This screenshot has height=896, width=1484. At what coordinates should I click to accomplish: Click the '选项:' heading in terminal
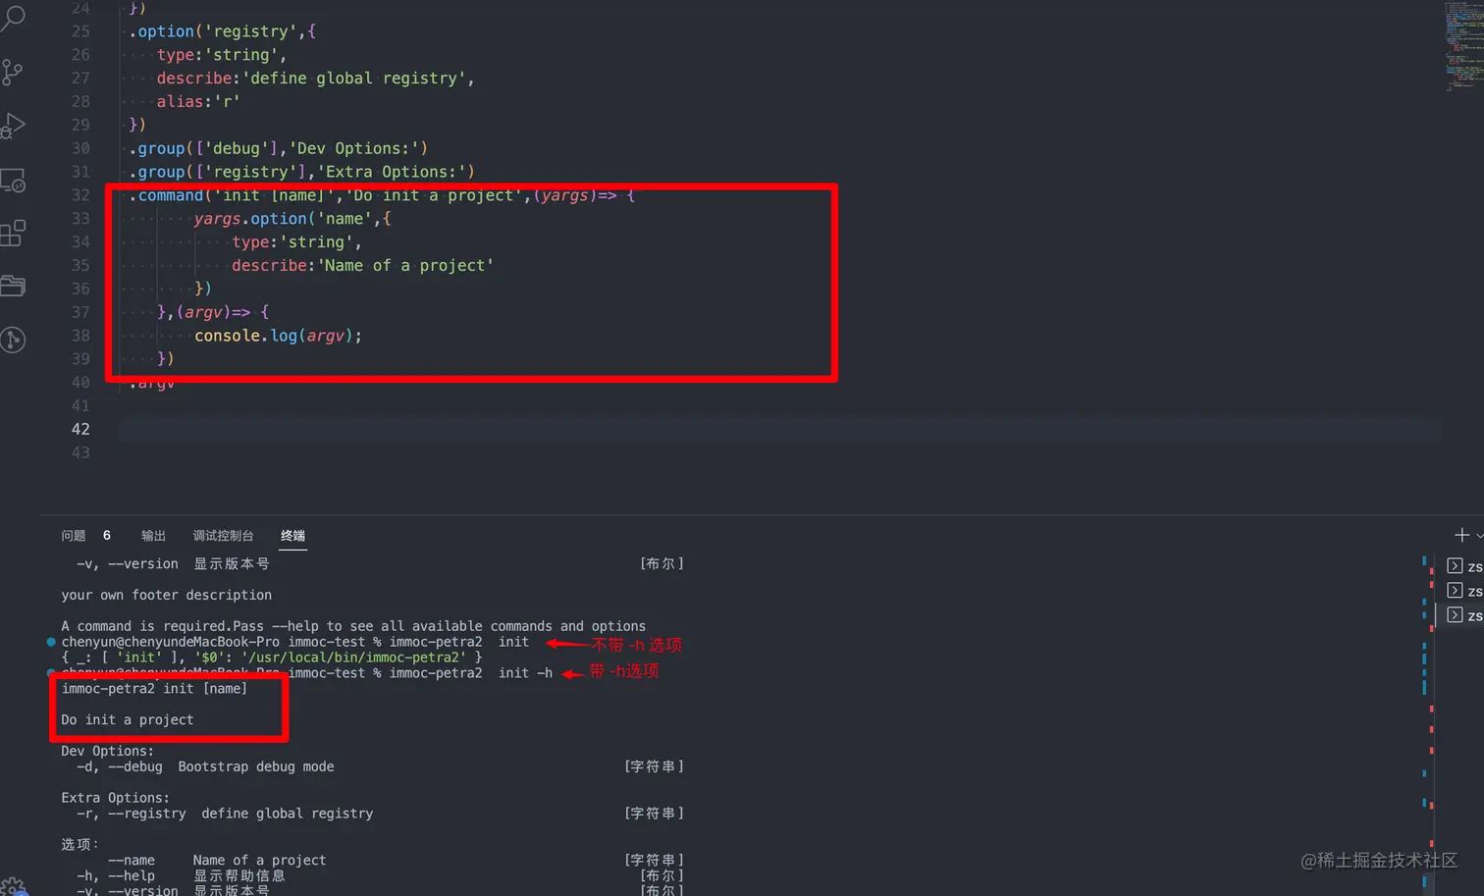(79, 845)
